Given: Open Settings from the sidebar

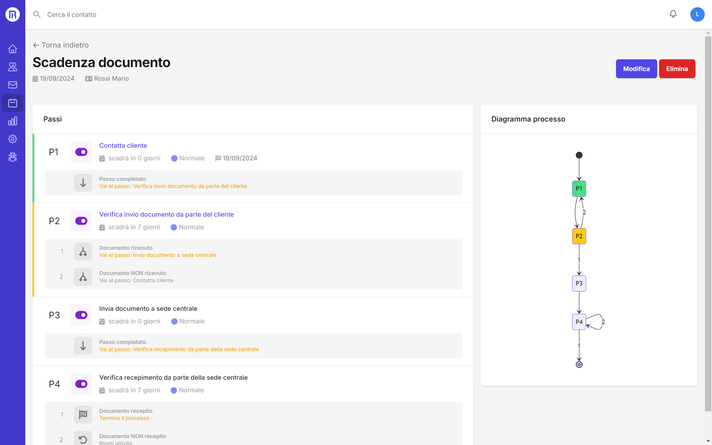Looking at the screenshot, I should pyautogui.click(x=12, y=139).
